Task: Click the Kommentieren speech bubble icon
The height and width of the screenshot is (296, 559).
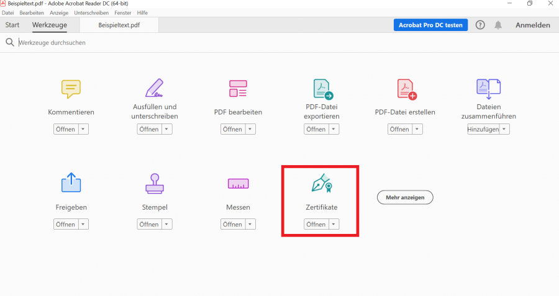Action: pos(71,89)
